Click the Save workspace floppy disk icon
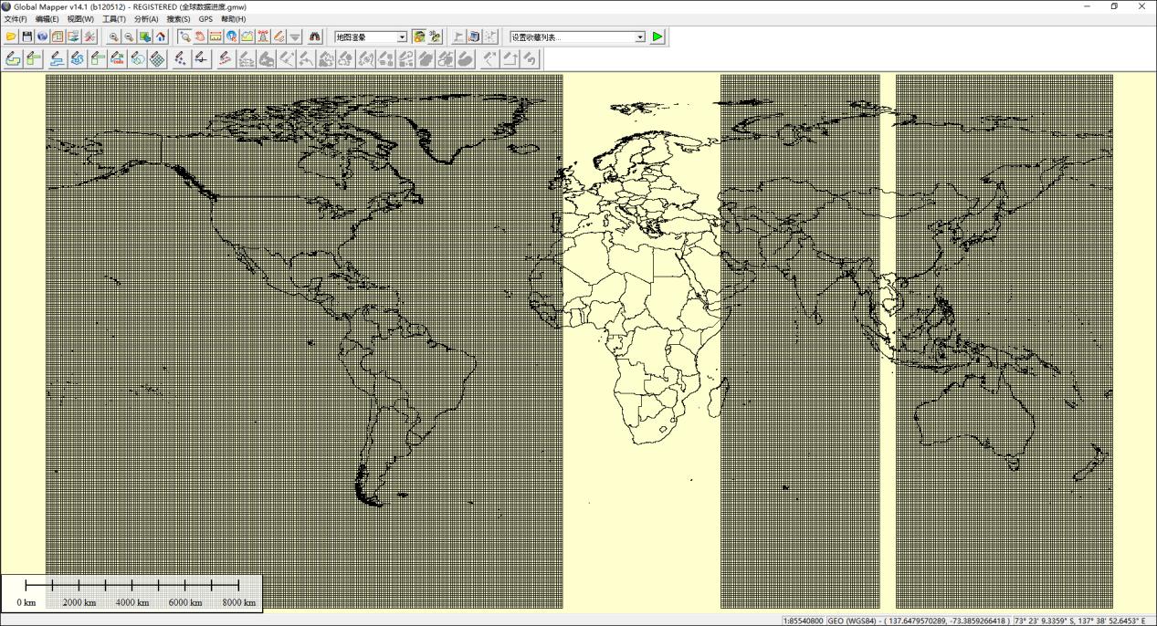 (x=27, y=37)
